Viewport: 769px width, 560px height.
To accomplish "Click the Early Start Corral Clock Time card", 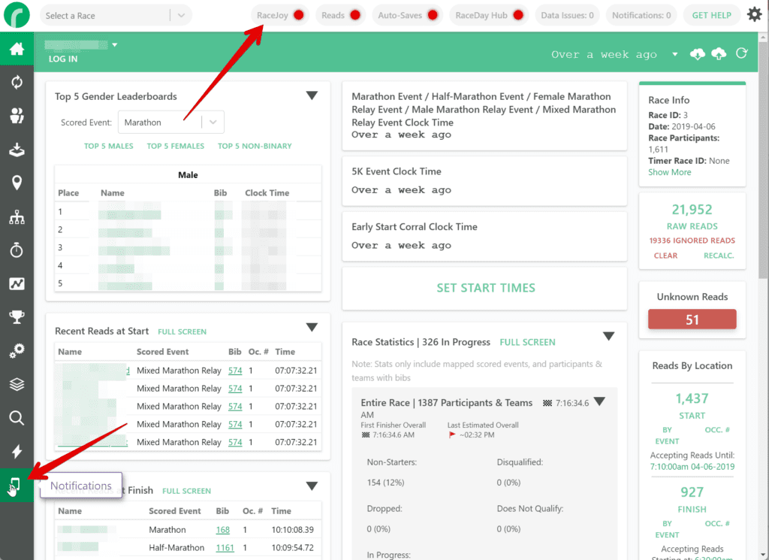I will pyautogui.click(x=484, y=237).
